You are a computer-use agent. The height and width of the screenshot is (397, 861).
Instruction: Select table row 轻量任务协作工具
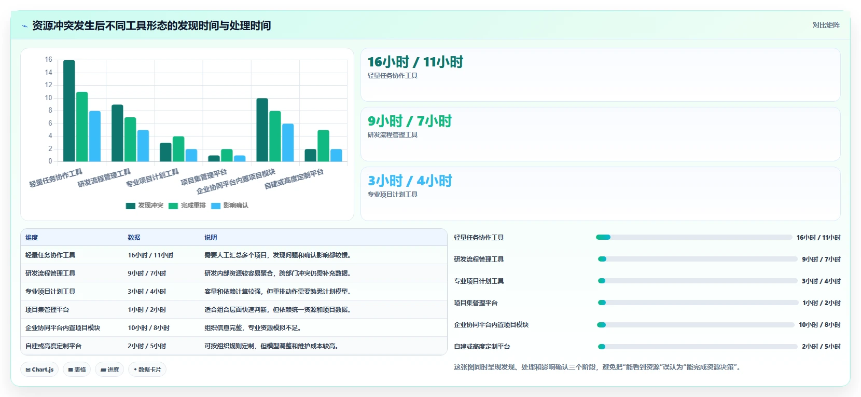tap(234, 255)
